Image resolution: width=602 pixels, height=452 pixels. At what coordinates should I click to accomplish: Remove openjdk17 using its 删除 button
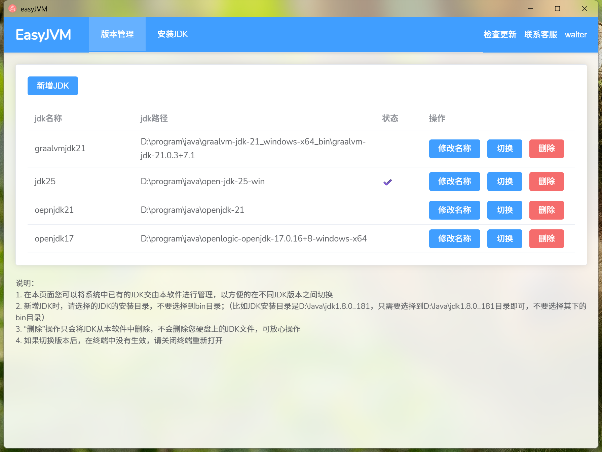point(546,238)
